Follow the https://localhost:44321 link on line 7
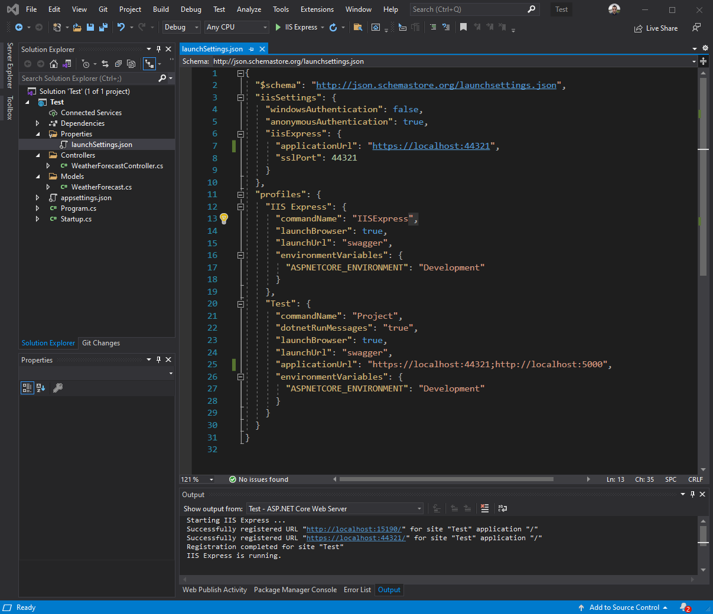Viewport: 713px width, 614px height. (x=431, y=146)
